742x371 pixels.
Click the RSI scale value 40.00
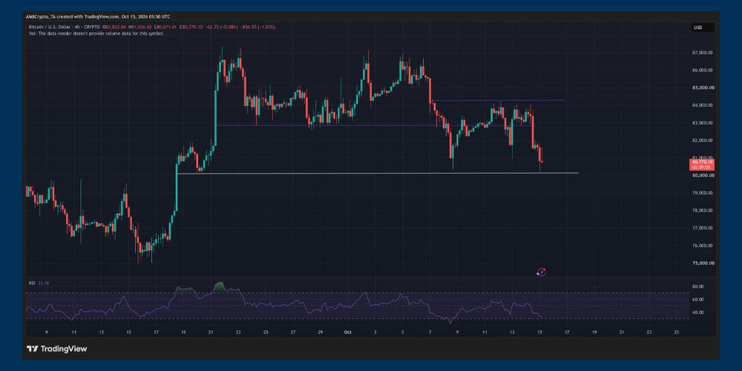click(697, 312)
